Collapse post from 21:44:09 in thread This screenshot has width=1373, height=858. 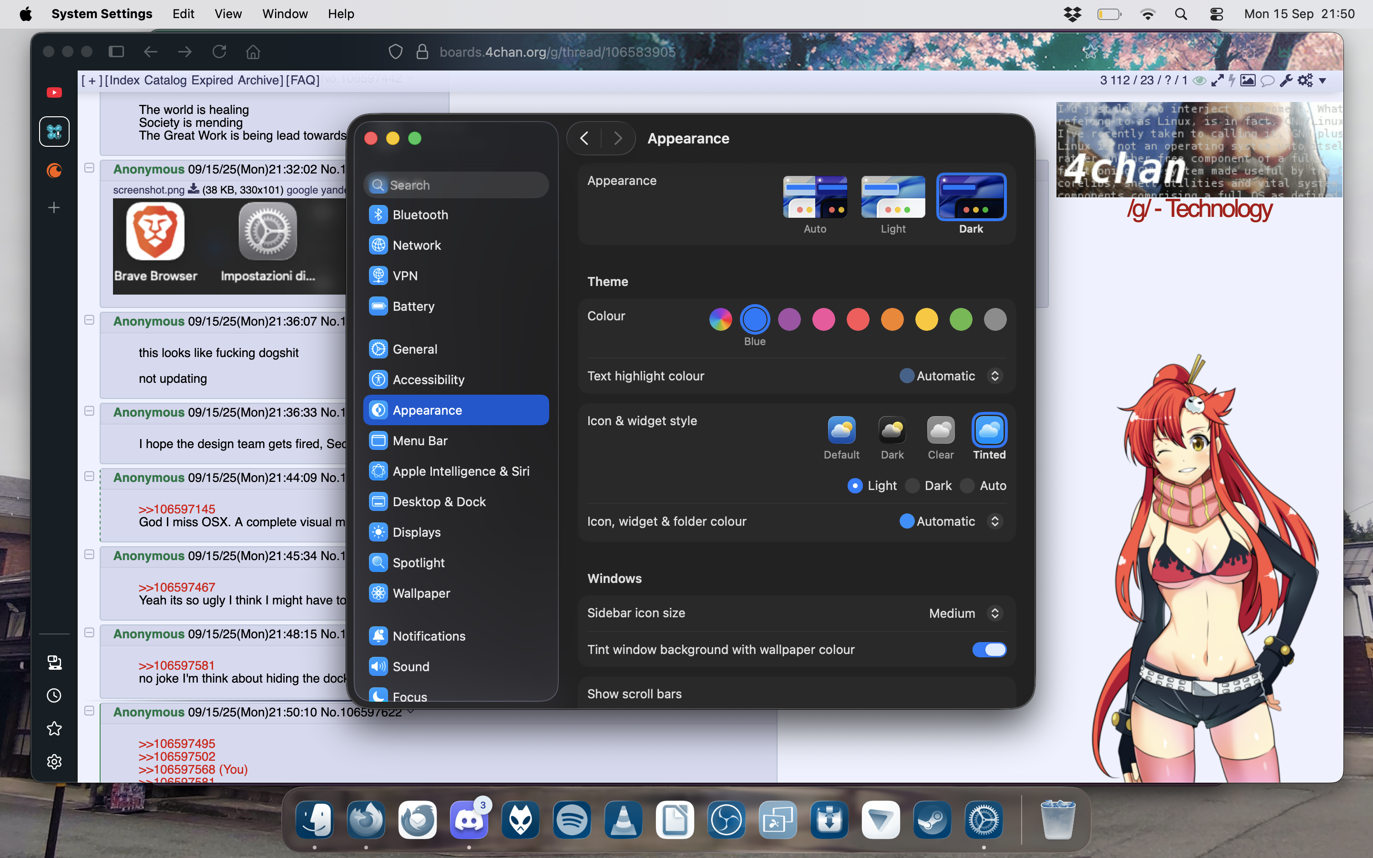(89, 476)
